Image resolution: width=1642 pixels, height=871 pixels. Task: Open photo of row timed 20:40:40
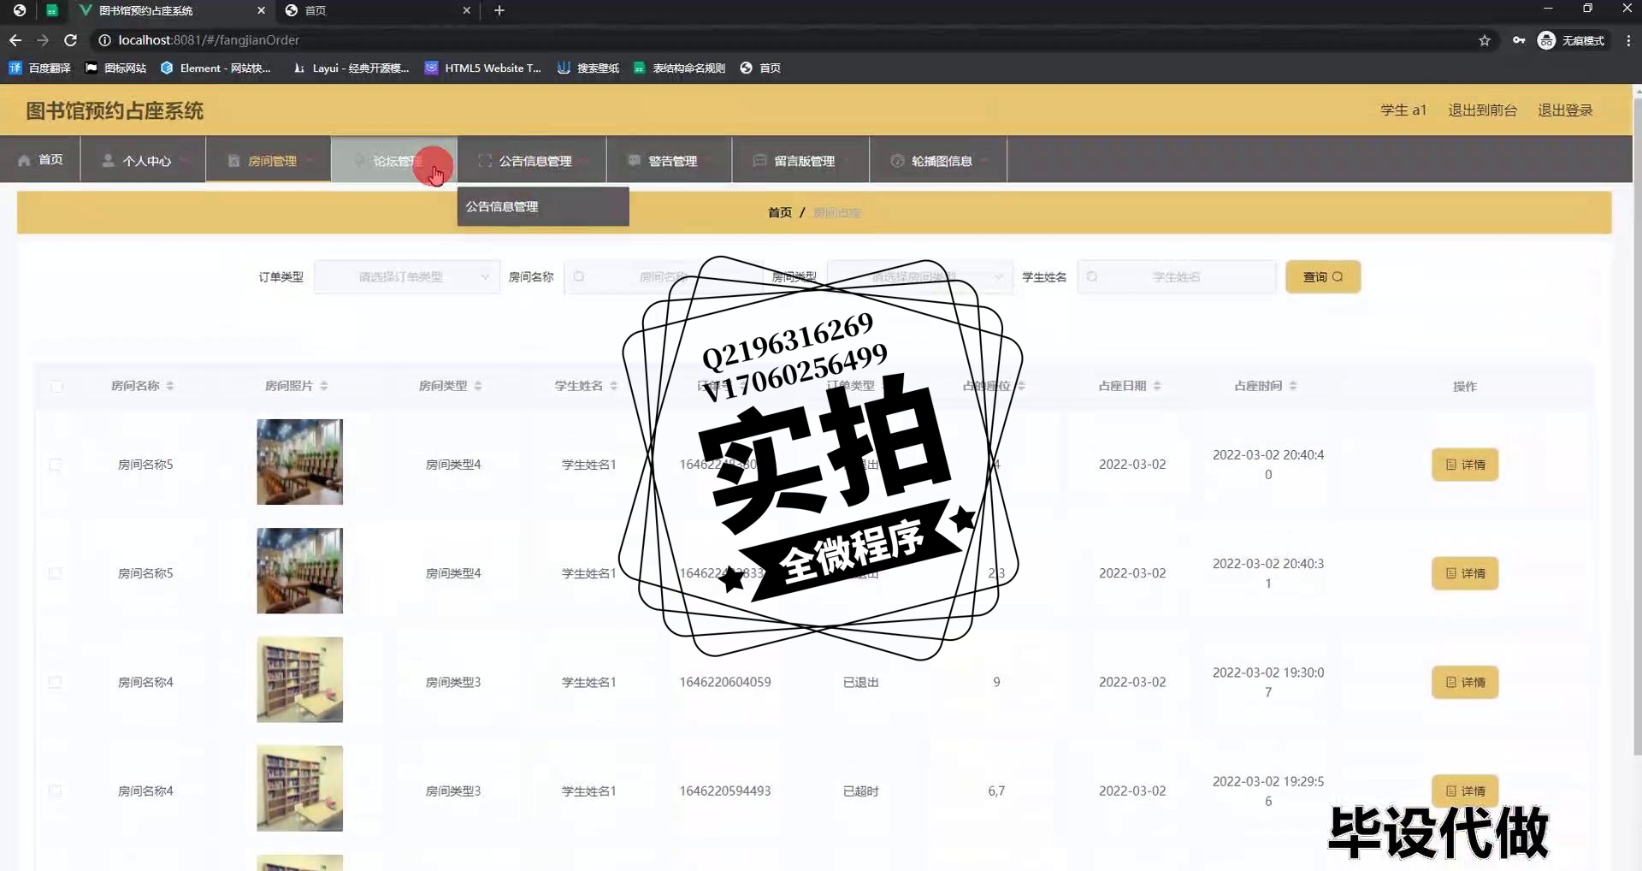299,462
